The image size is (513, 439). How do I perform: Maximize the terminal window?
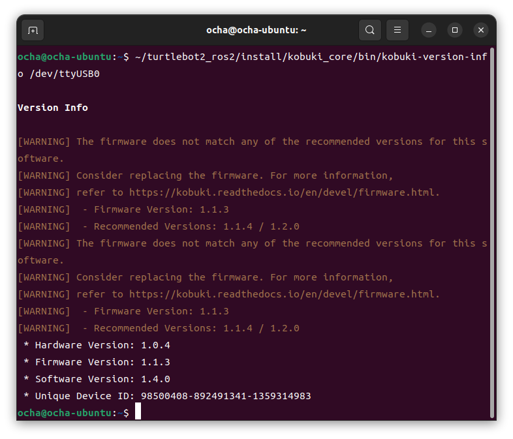coord(455,30)
